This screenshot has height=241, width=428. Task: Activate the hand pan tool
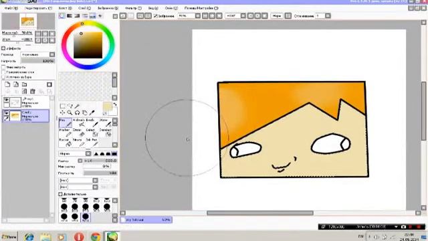coord(85,112)
